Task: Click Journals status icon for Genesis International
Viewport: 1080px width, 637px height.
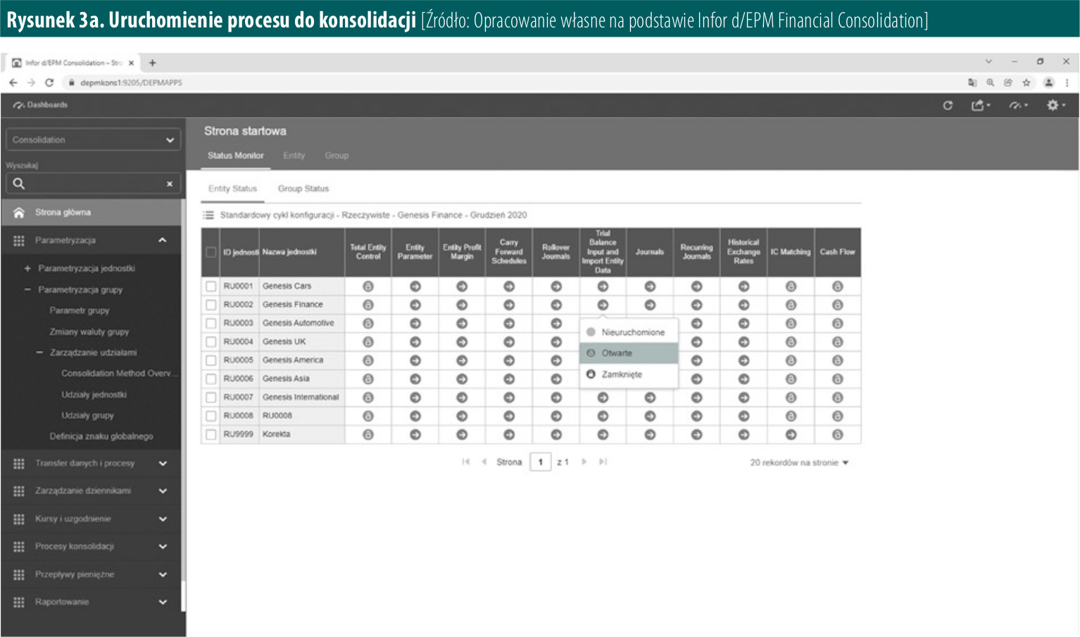Action: click(x=650, y=398)
